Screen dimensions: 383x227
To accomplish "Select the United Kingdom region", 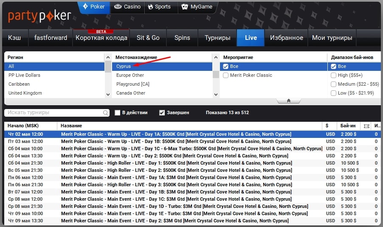I will pos(54,93).
